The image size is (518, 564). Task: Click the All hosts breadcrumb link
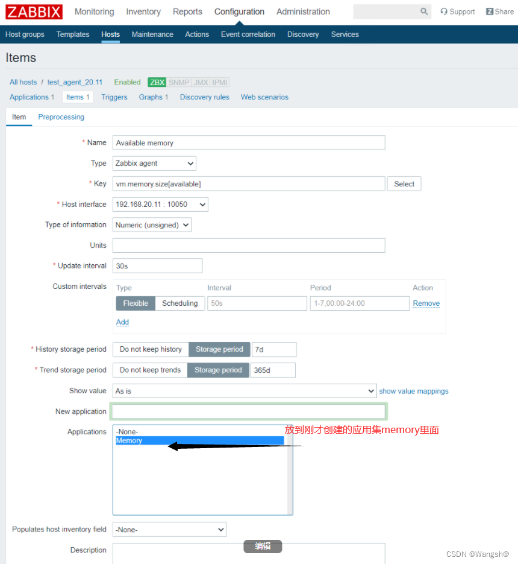pos(23,83)
